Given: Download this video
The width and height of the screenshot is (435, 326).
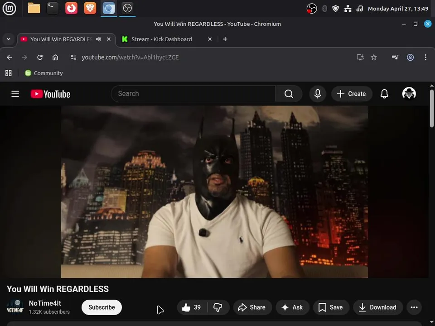Looking at the screenshot, I should click(x=378, y=307).
